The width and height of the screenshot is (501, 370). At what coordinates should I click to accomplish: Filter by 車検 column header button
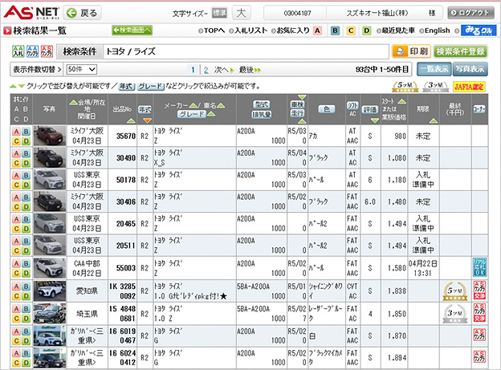point(297,104)
